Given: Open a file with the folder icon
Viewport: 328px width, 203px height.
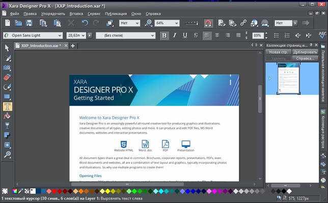Looking at the screenshot, I should [18, 23].
